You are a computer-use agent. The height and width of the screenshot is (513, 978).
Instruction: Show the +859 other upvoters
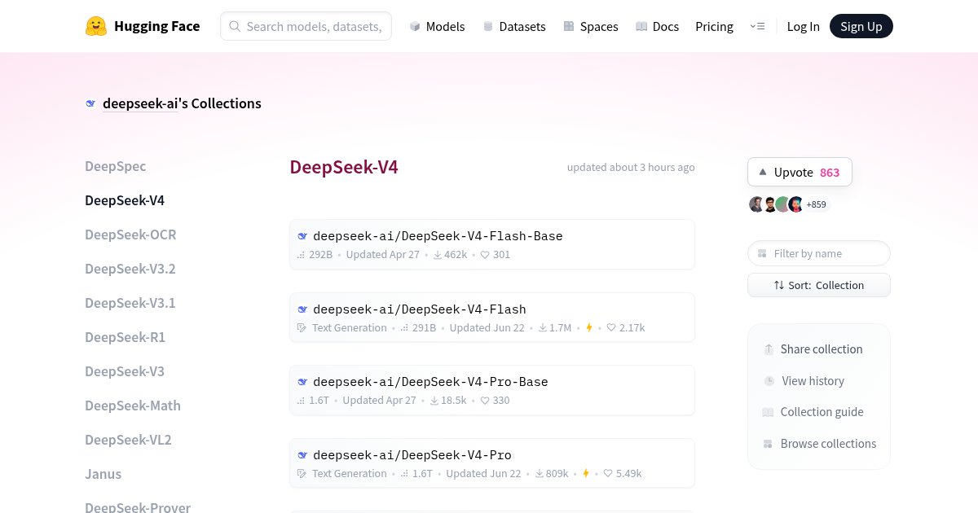click(816, 205)
